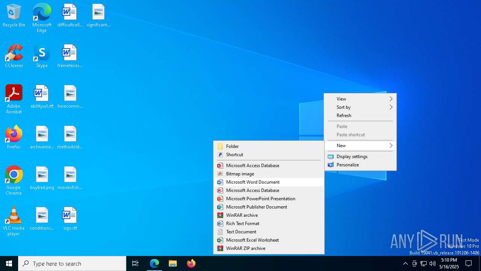The image size is (481, 271).
Task: Create a new Rich Text Format file
Action: 269,224
